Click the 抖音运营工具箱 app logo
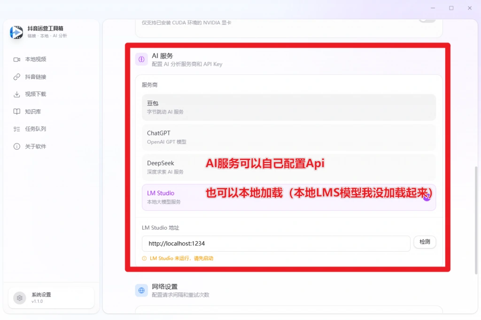 pyautogui.click(x=16, y=32)
